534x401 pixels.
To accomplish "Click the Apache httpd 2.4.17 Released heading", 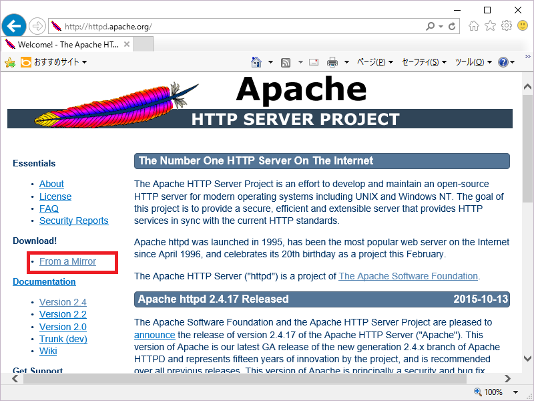I will pyautogui.click(x=213, y=299).
